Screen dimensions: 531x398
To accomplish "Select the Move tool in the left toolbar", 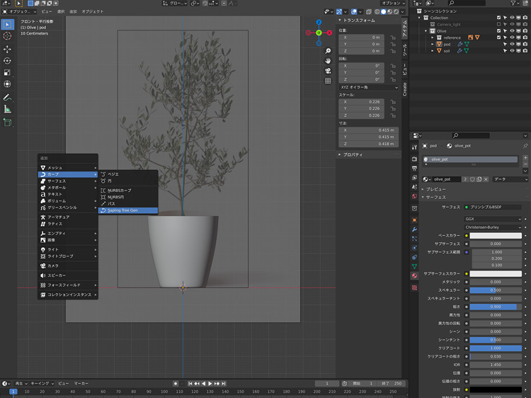I will [7, 49].
